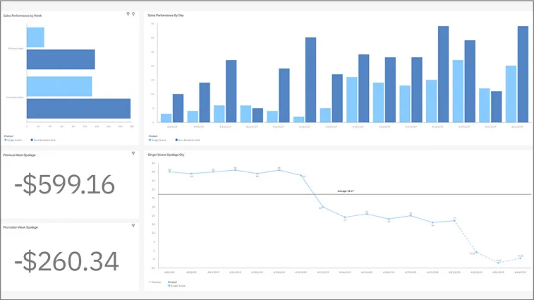534x300 pixels.
Task: Open the filter icon on Previous Week Spoilage card
Action: (x=133, y=153)
